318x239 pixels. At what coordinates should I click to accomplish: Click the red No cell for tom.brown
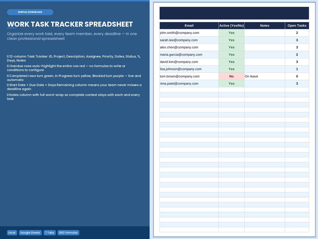click(x=231, y=76)
